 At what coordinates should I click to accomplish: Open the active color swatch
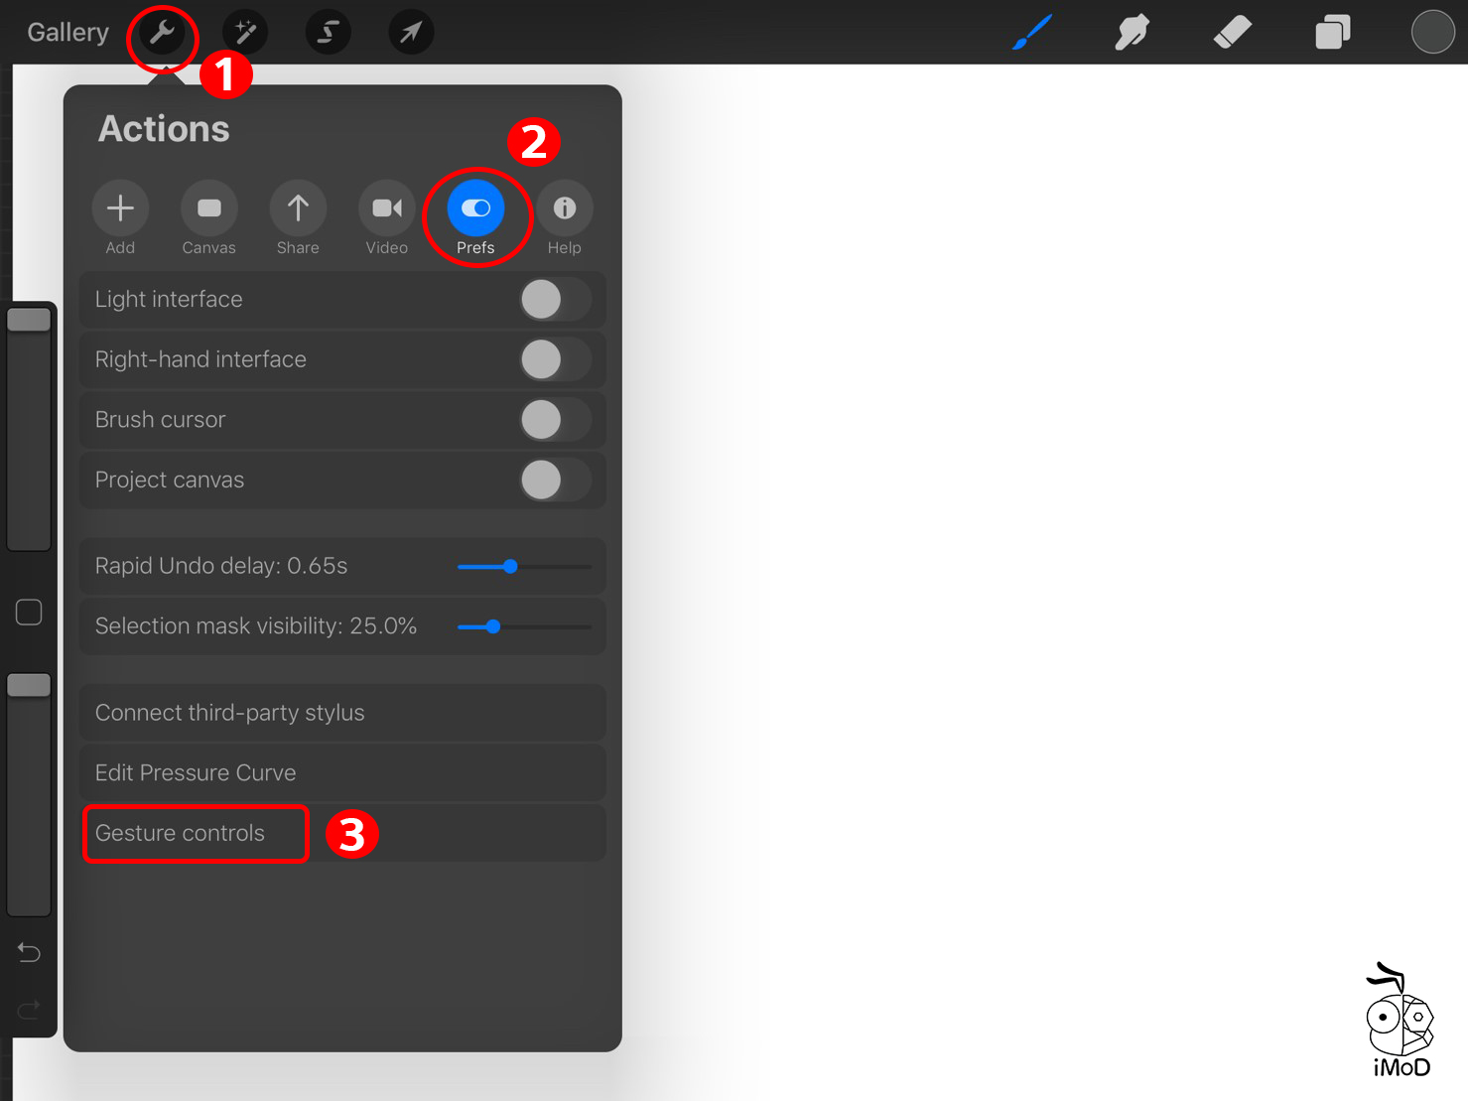tap(1432, 33)
